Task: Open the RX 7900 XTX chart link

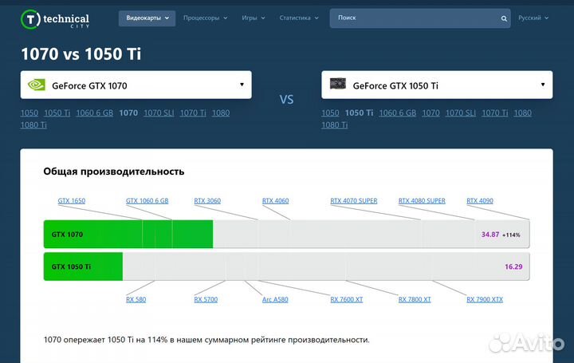Action: [x=485, y=299]
